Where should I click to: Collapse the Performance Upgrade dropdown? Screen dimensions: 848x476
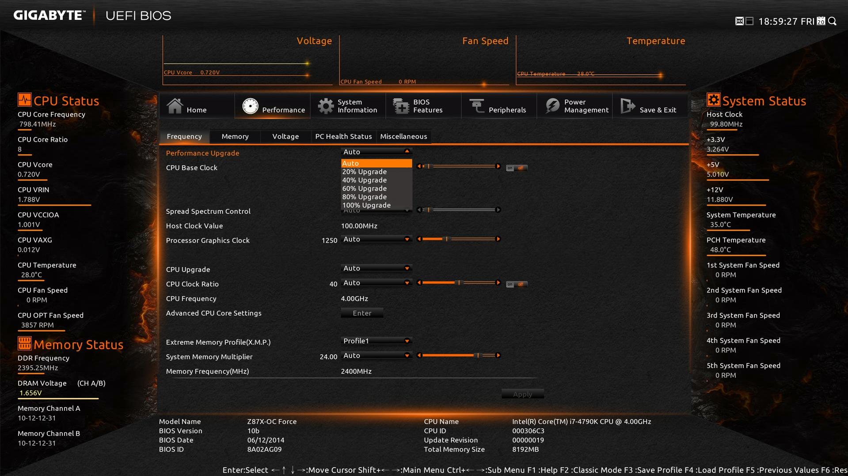click(376, 152)
